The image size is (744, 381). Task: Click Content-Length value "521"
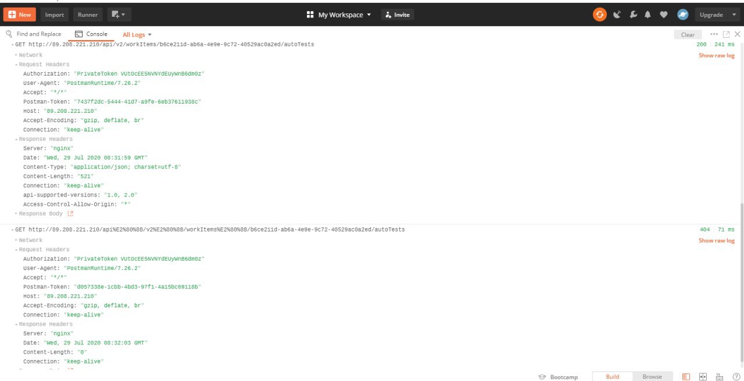click(x=85, y=176)
